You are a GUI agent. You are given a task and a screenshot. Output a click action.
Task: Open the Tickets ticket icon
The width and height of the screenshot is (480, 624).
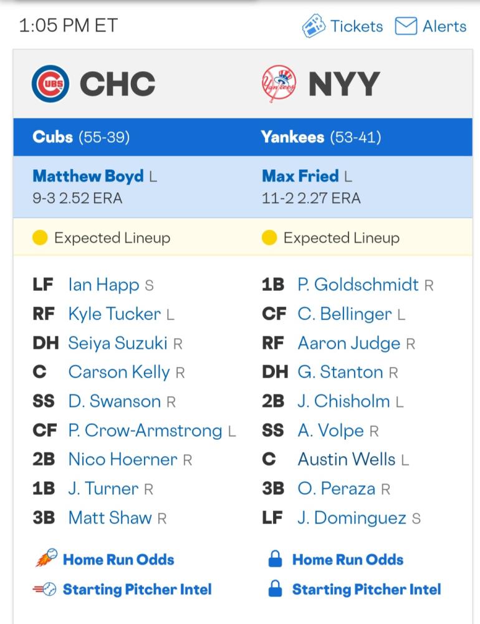coord(314,26)
